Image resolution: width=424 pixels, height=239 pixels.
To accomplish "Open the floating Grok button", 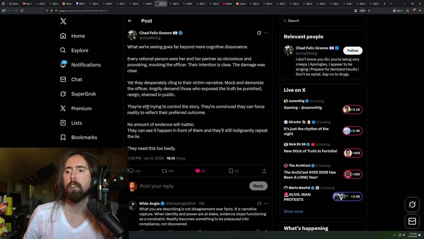I will point(412,205).
